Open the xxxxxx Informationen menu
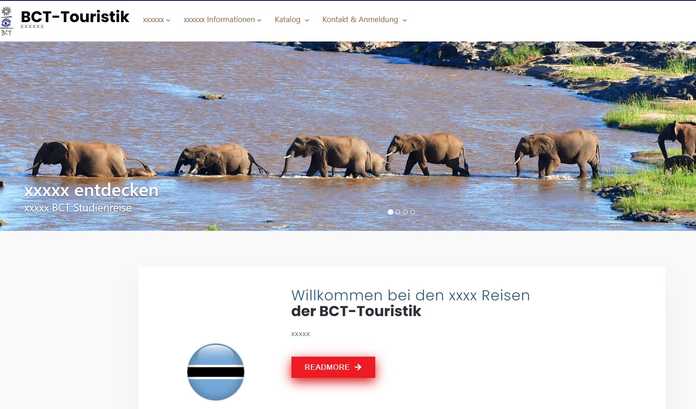The height and width of the screenshot is (409, 696). click(219, 20)
